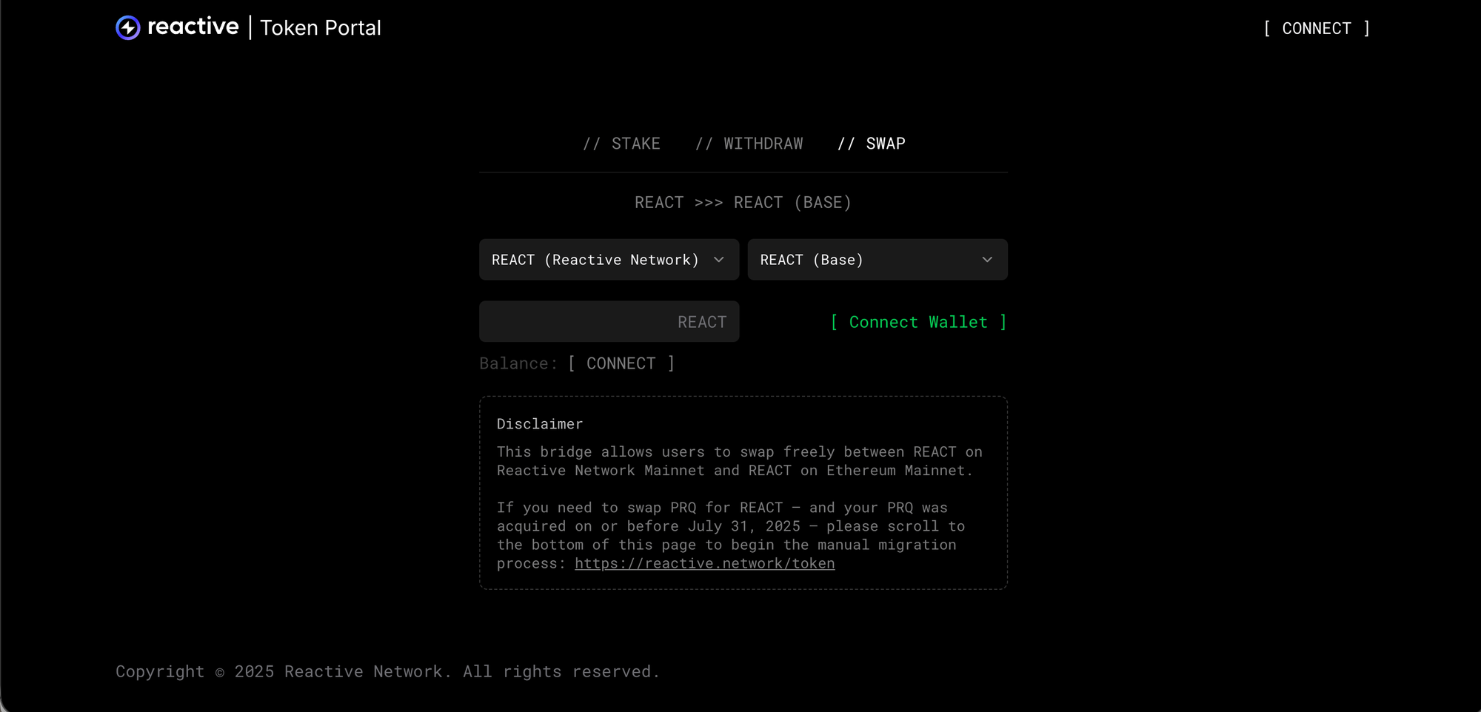Open the WITHDRAW tab
The width and height of the screenshot is (1481, 712).
[x=749, y=144]
